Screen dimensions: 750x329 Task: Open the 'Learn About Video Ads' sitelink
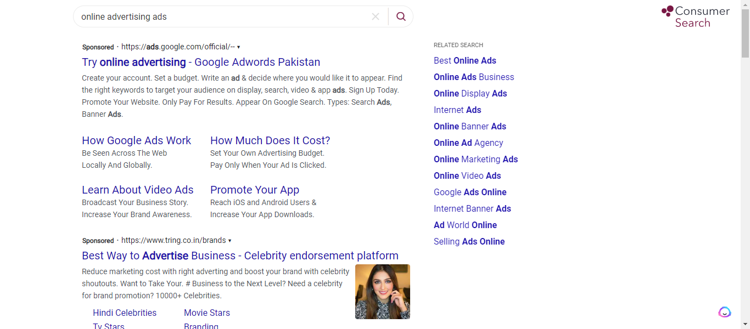138,190
